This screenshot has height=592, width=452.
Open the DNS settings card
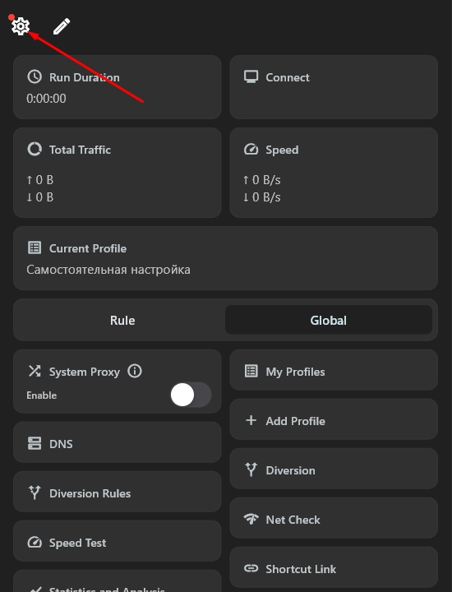tap(118, 442)
